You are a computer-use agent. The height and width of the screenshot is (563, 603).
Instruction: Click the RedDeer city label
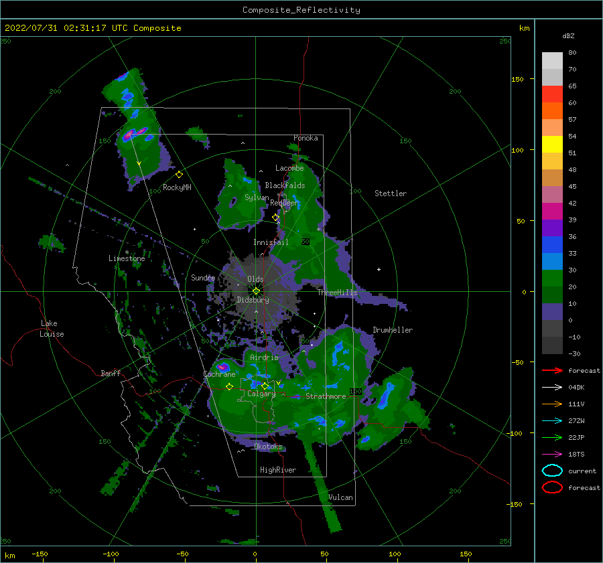coord(284,203)
